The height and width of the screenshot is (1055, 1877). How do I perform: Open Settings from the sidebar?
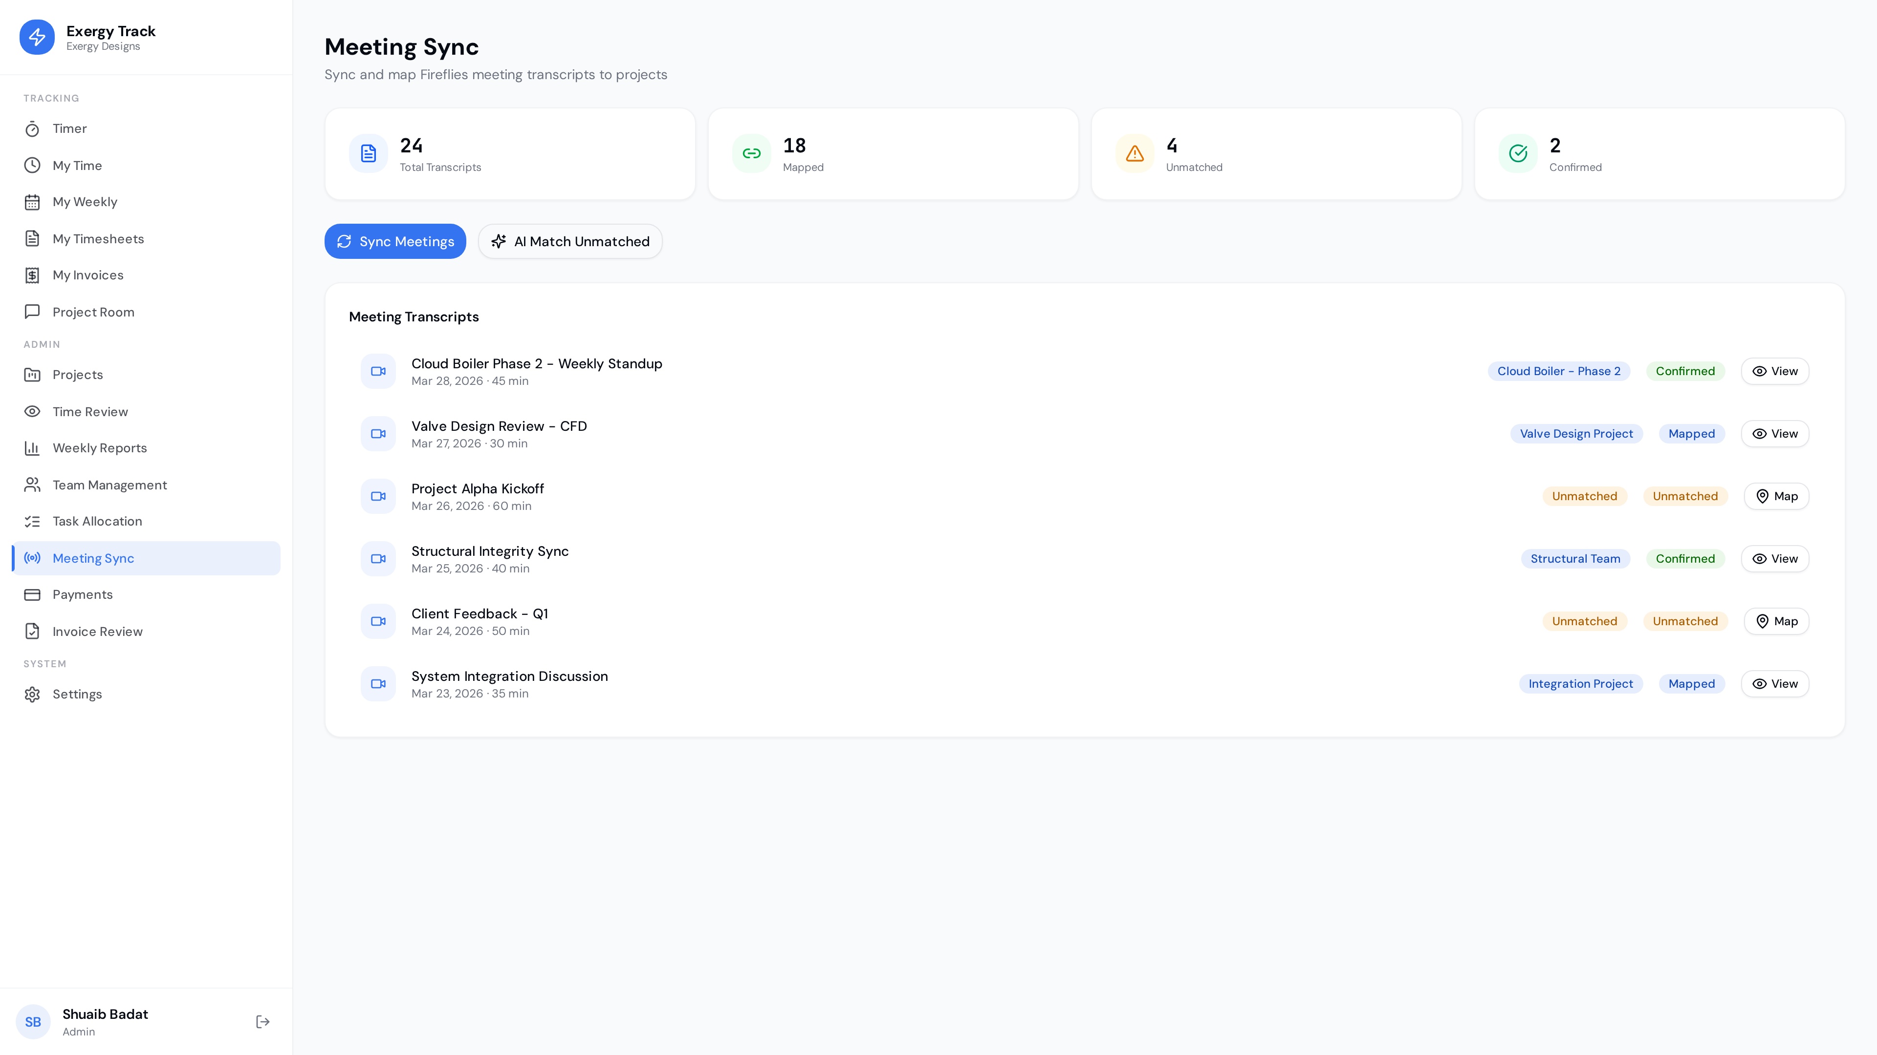pyautogui.click(x=77, y=694)
